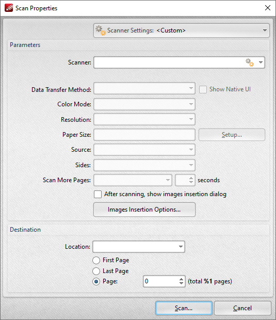Increase the Page number with up arrow
The height and width of the screenshot is (320, 276).
click(181, 279)
